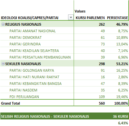This screenshot has height=126, width=129.
Task: Click the 109 seats cell
Action: 102,97
